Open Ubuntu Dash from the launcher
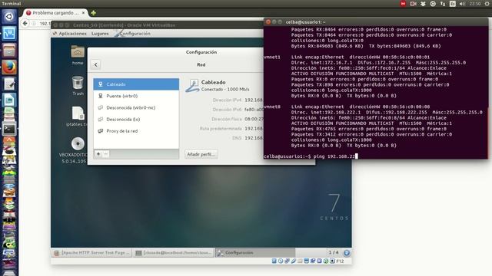This screenshot has width=492, height=276. [x=8, y=16]
